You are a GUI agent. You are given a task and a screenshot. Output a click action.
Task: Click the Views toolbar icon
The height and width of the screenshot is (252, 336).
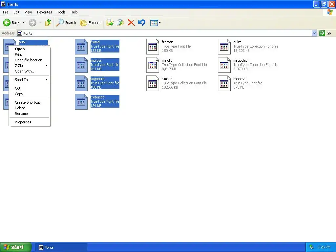pyautogui.click(x=154, y=23)
